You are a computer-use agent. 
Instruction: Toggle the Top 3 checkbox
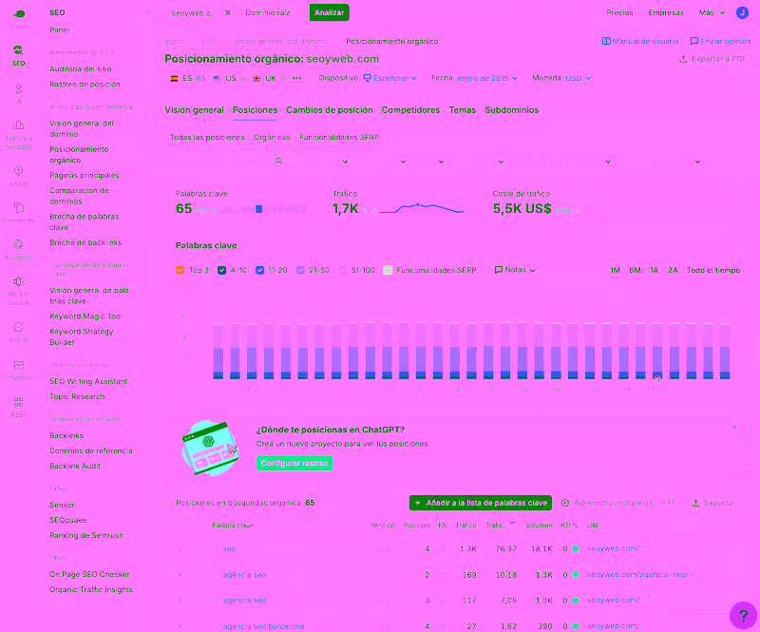click(x=180, y=270)
